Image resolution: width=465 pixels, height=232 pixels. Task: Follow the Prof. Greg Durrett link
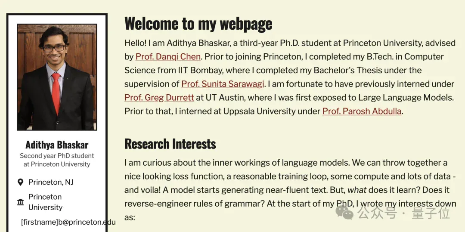coord(159,97)
